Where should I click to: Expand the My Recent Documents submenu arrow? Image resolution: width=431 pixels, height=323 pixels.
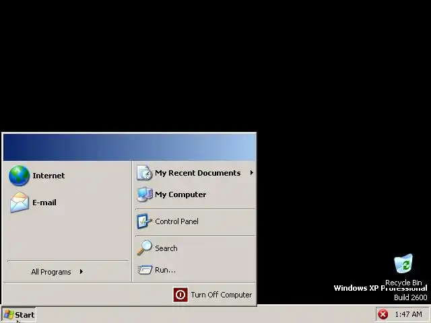pyautogui.click(x=251, y=173)
